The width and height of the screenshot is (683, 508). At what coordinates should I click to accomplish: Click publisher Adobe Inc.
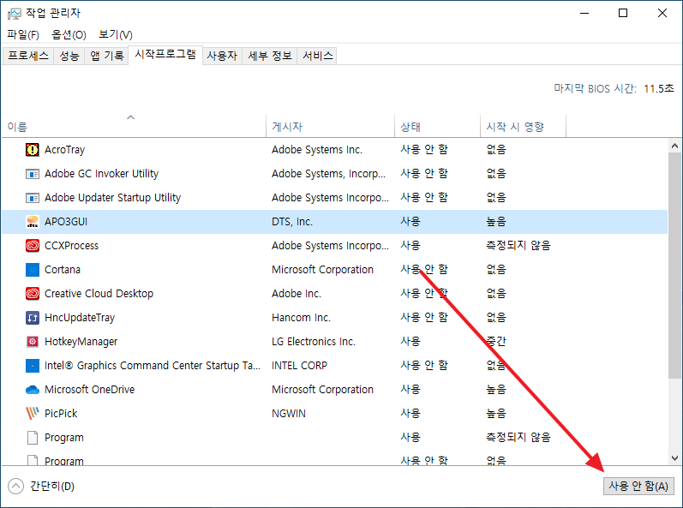tap(297, 293)
